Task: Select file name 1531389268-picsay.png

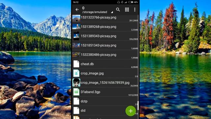Action: (99, 27)
